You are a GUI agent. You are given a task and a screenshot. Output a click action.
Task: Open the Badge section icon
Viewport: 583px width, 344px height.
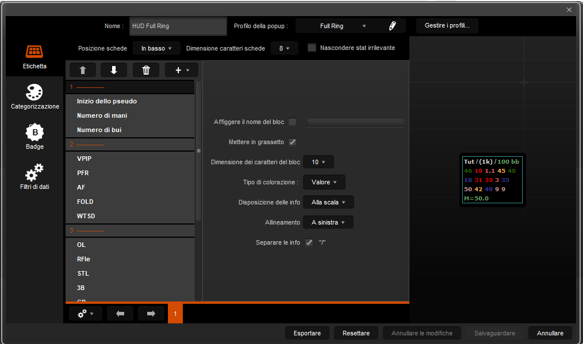point(34,132)
